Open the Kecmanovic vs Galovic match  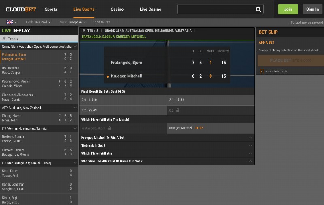39,84
